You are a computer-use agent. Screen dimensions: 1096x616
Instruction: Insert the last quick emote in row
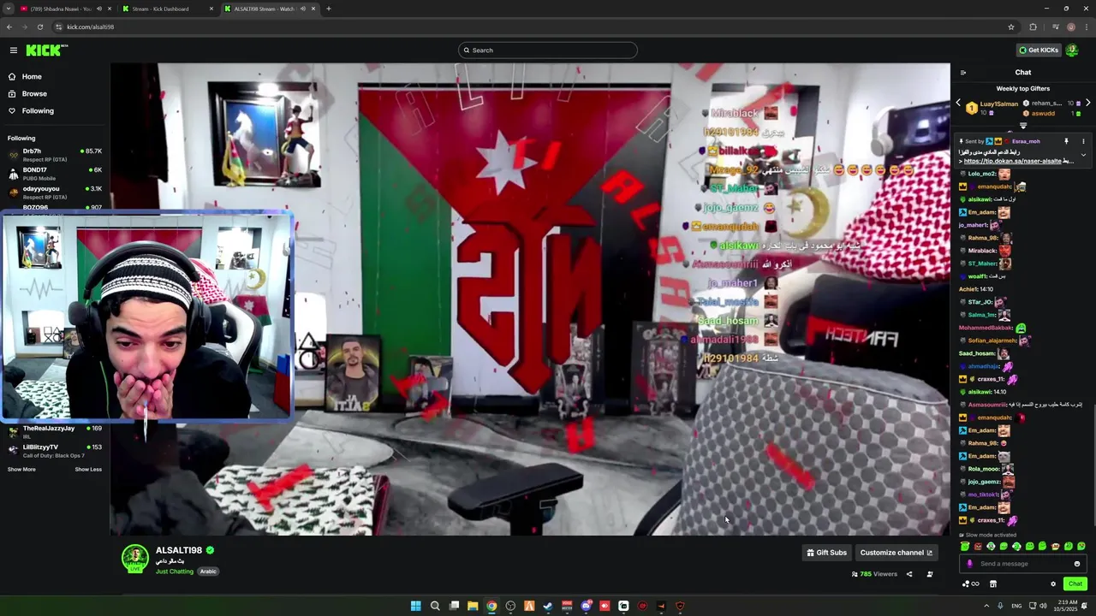1081,547
